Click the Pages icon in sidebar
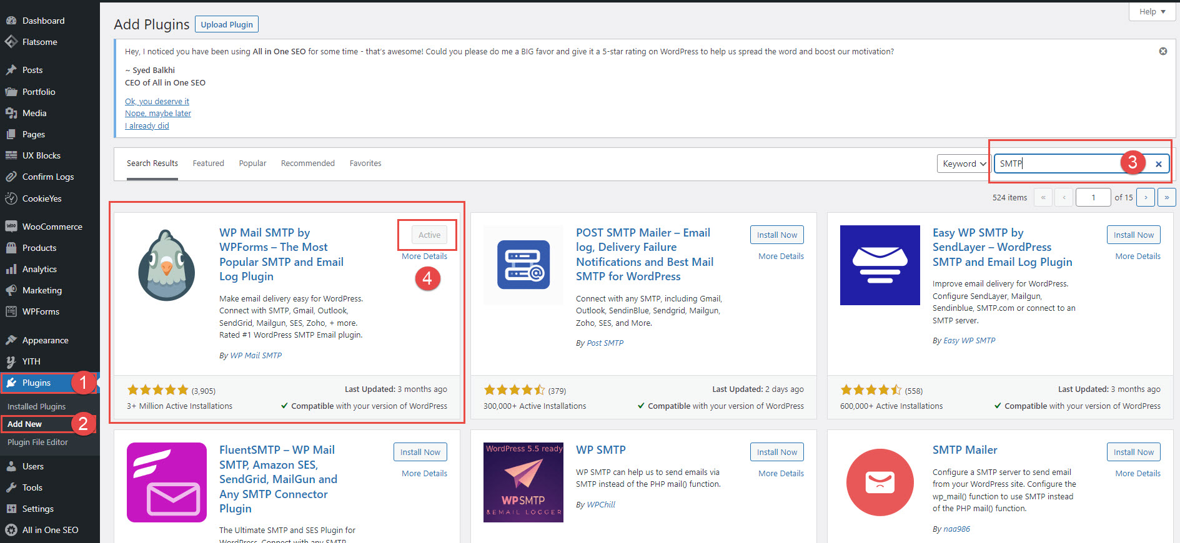1180x543 pixels. pos(11,134)
